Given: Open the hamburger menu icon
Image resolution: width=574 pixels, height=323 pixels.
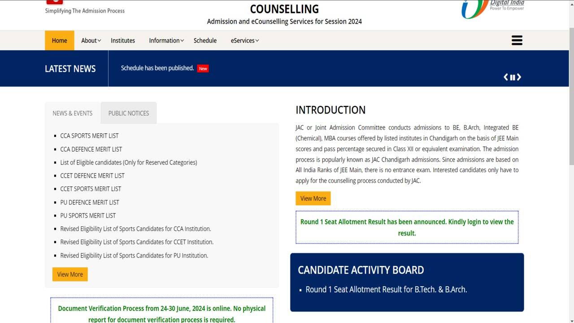Looking at the screenshot, I should tap(517, 40).
